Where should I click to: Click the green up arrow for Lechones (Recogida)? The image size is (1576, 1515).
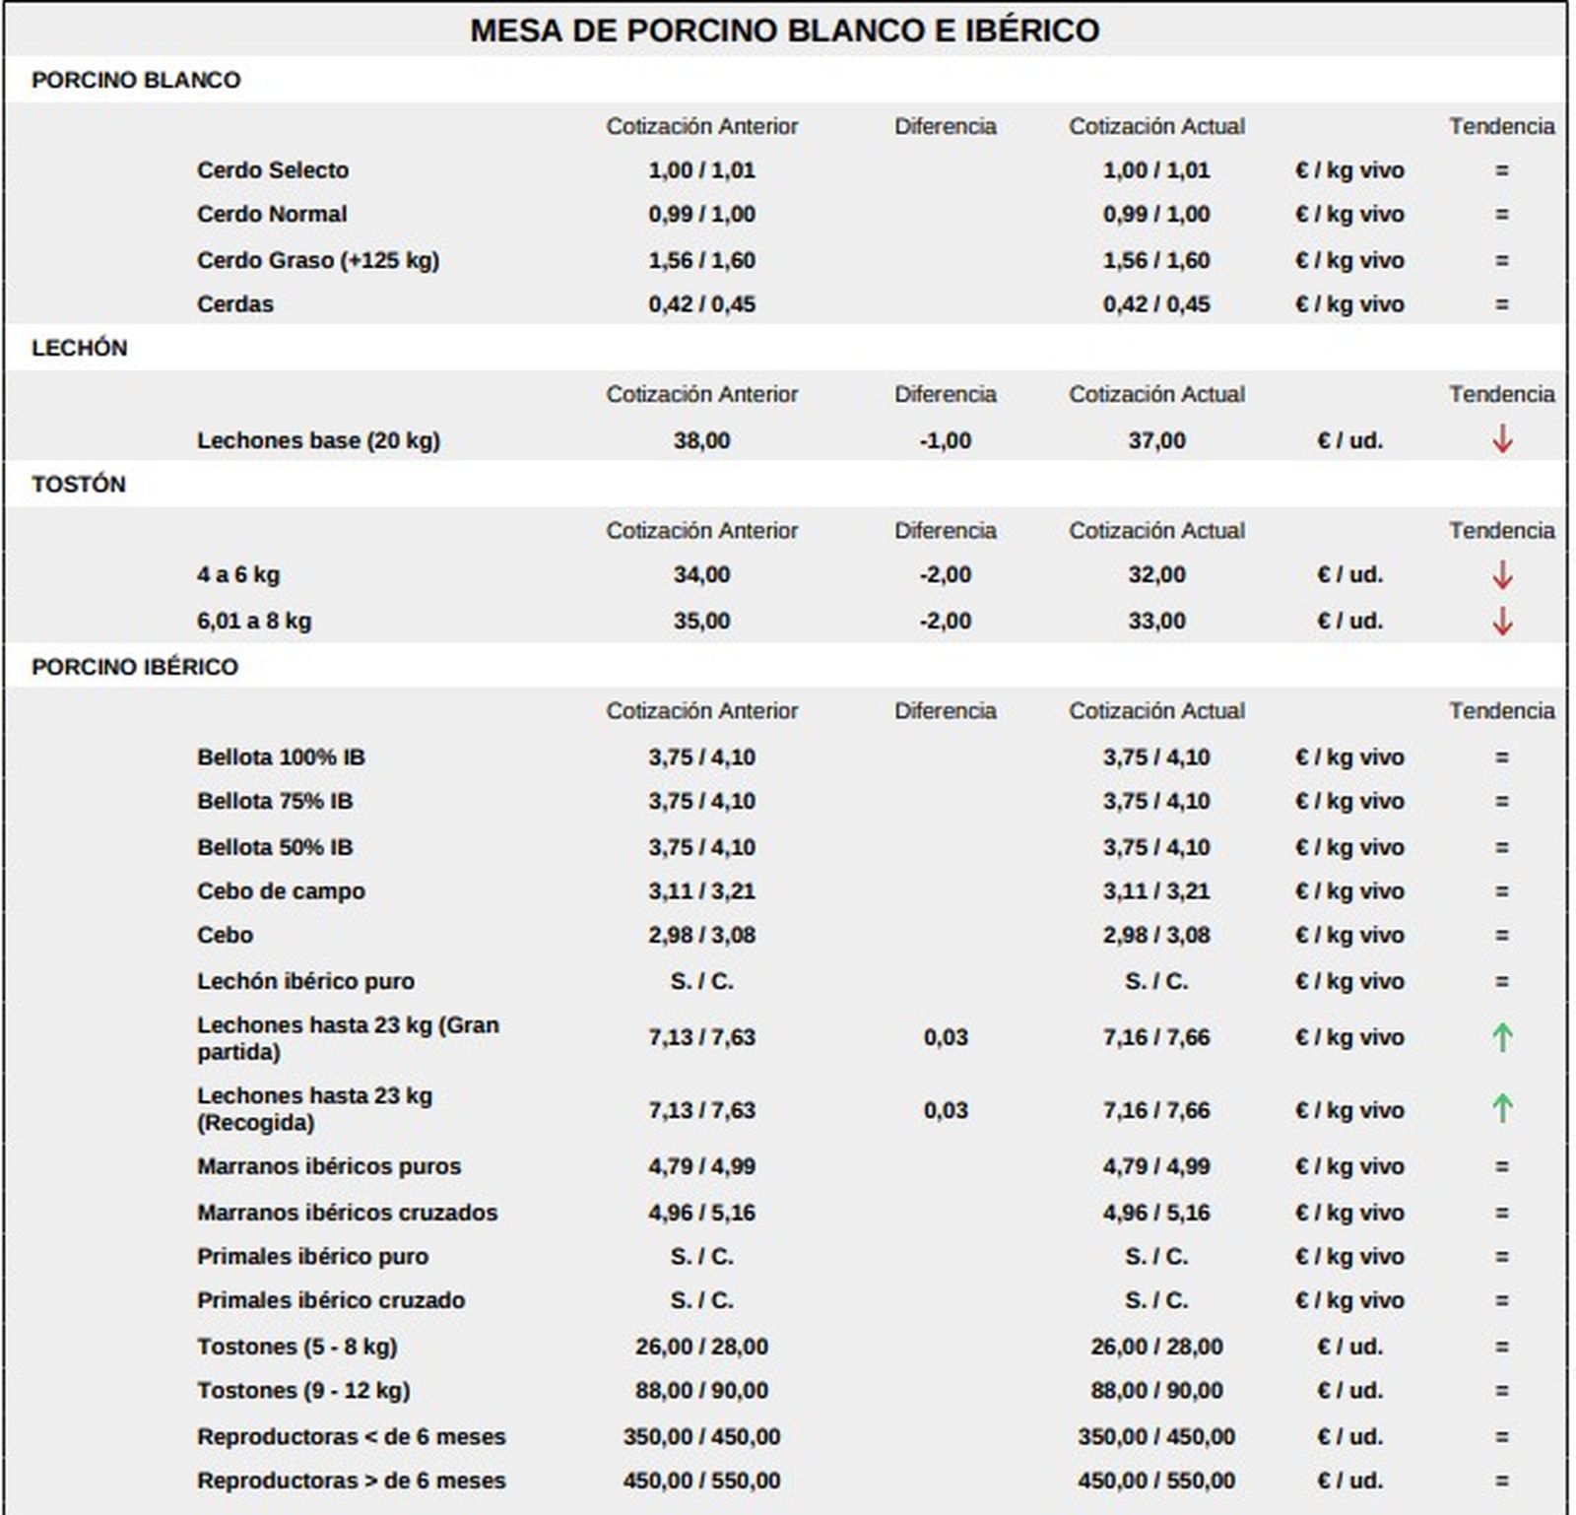click(x=1501, y=1109)
